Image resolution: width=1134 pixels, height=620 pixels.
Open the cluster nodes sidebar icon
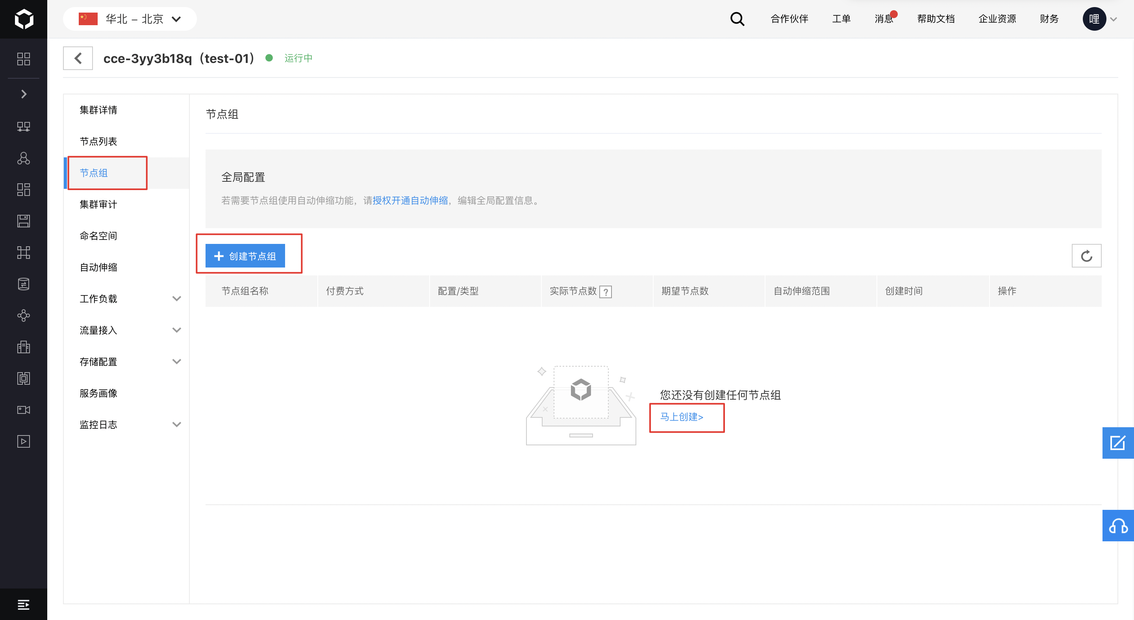point(24,158)
